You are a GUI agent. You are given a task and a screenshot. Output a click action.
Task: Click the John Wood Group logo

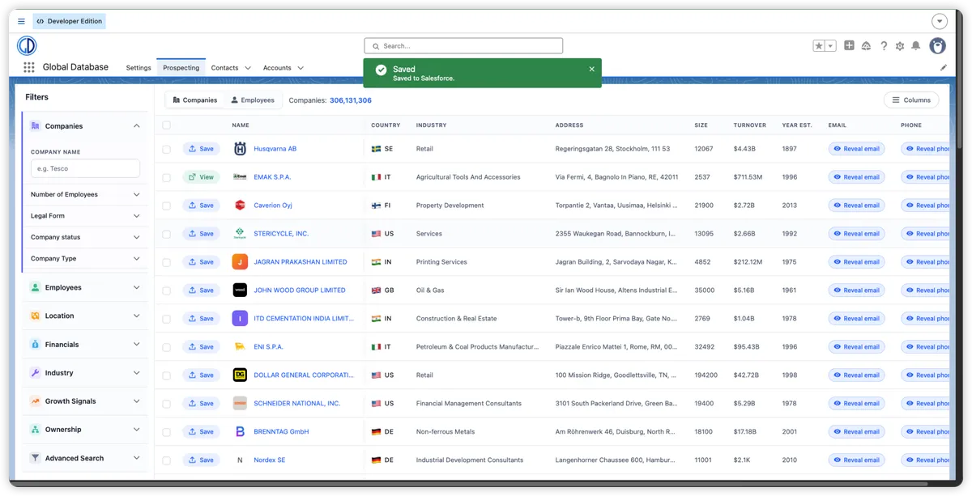tap(240, 290)
